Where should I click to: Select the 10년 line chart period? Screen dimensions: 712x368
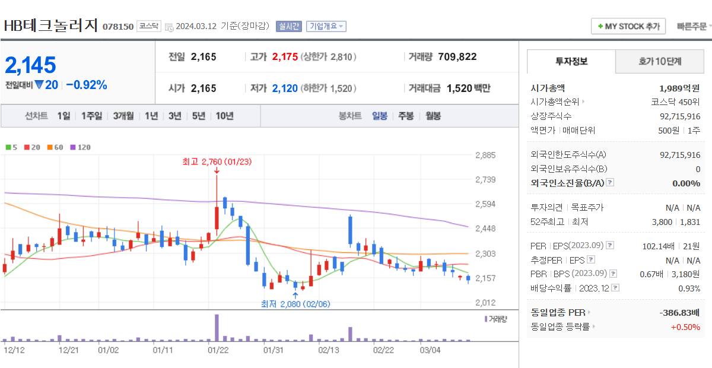(225, 116)
